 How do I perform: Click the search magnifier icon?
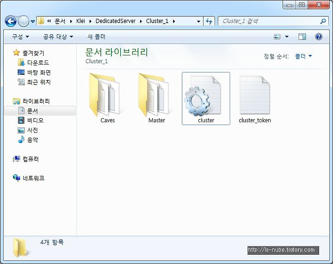click(323, 21)
